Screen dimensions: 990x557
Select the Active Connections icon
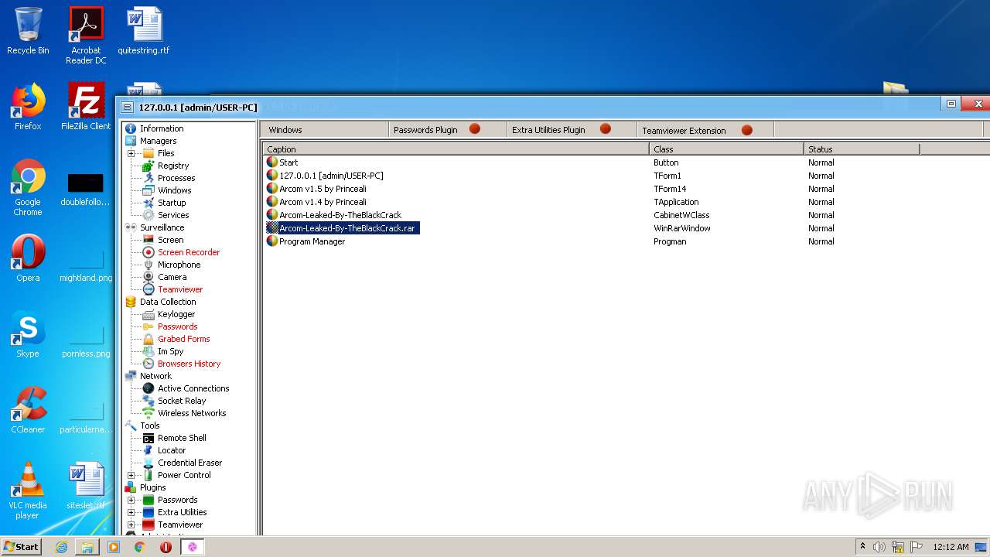148,388
